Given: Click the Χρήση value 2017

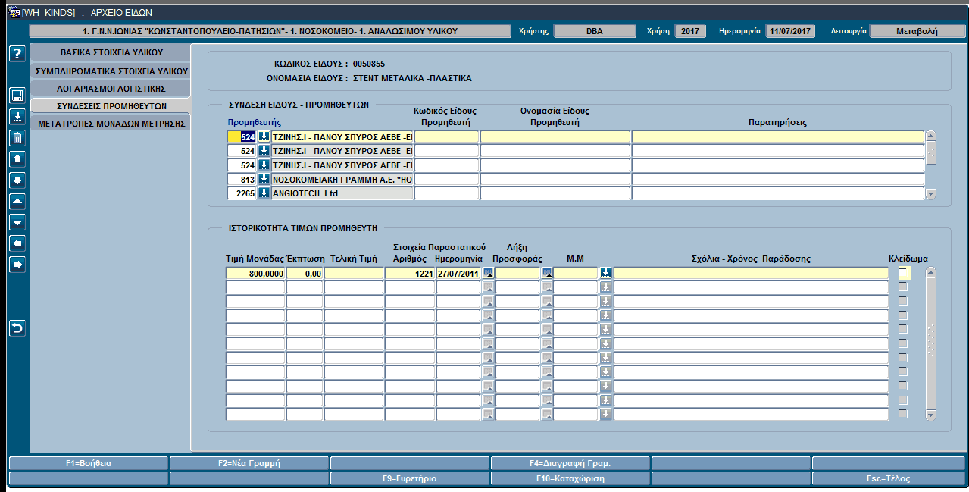Looking at the screenshot, I should pos(690,31).
